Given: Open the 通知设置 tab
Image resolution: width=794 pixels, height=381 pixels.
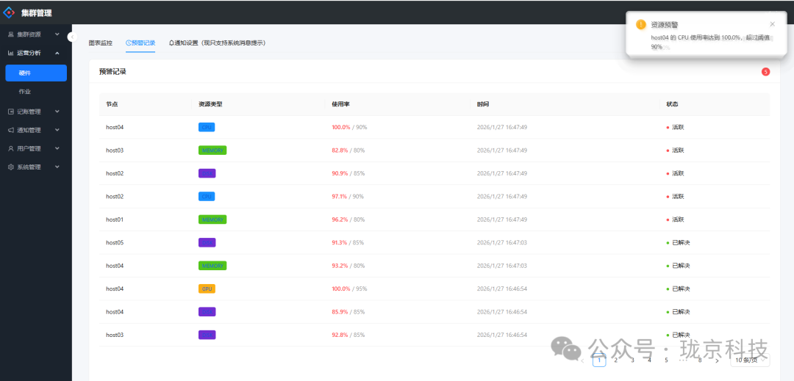Looking at the screenshot, I should click(217, 43).
